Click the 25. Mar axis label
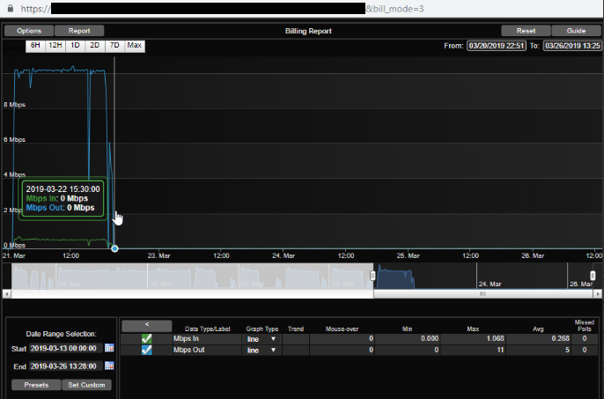The height and width of the screenshot is (399, 604). tap(409, 255)
